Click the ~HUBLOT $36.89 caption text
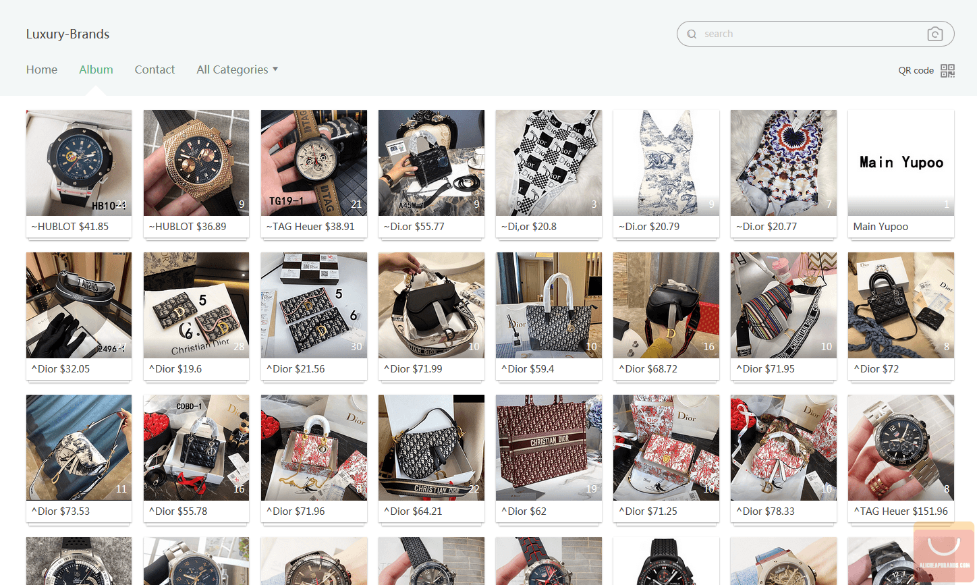This screenshot has width=977, height=585. (x=188, y=227)
